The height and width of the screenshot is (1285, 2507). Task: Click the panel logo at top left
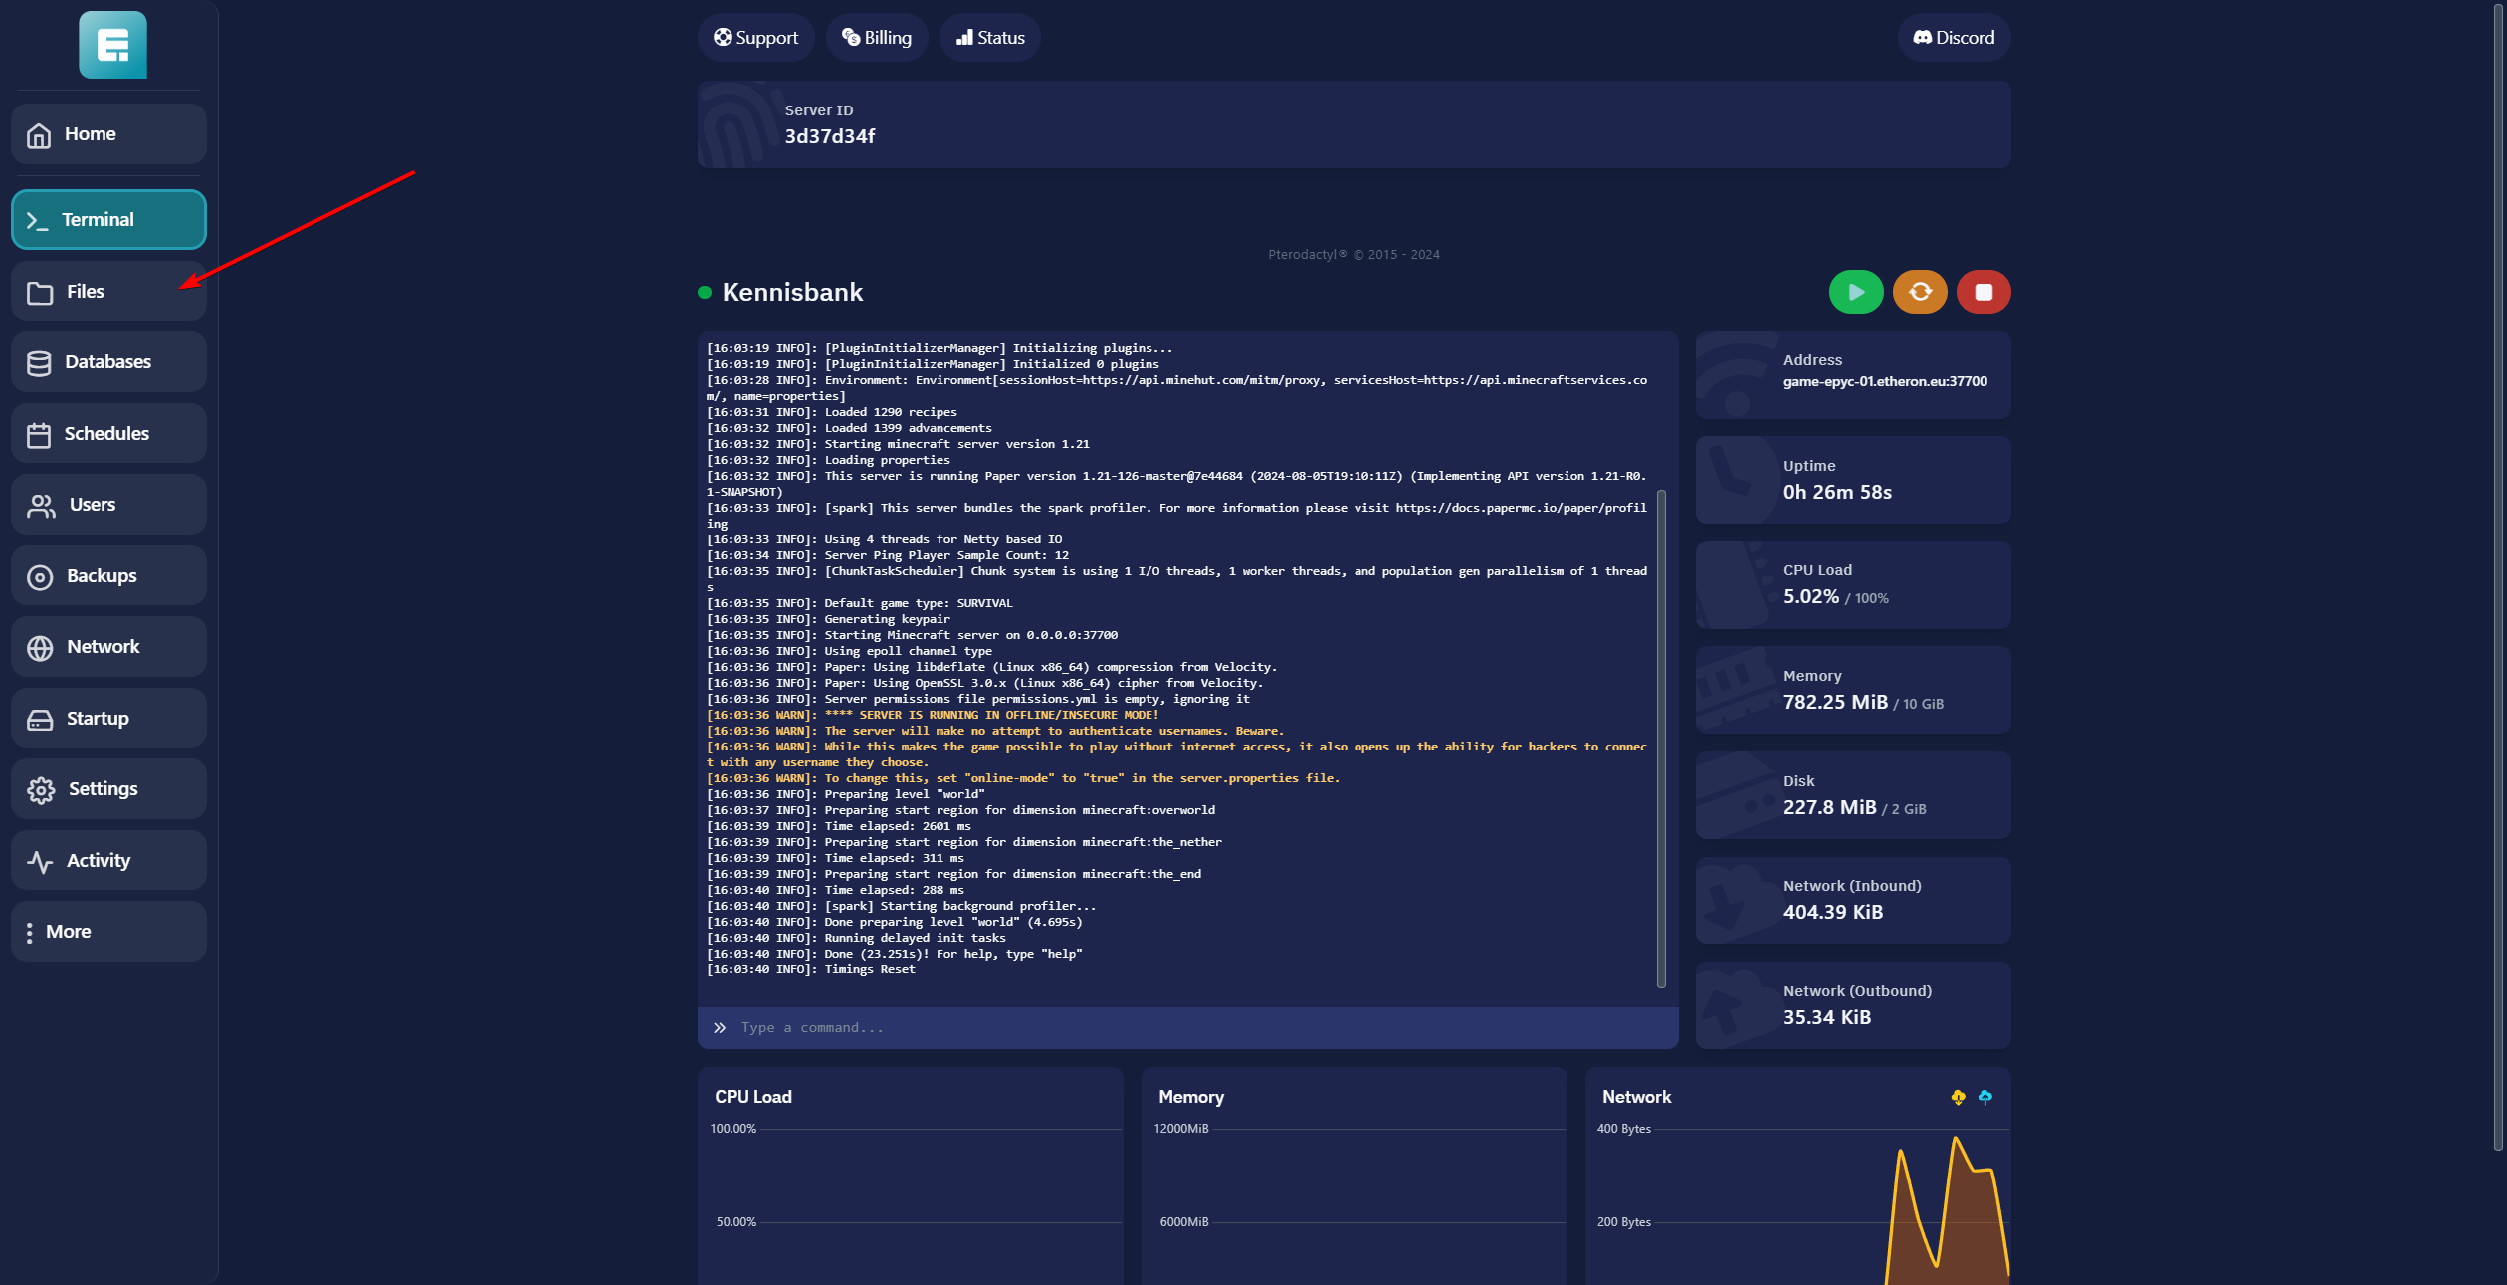[x=112, y=45]
